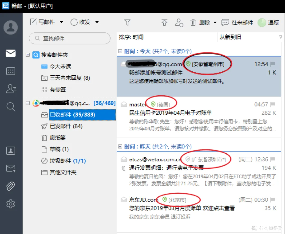
Task: Open the calendar icon in the sidebar
Action: (x=11, y=71)
